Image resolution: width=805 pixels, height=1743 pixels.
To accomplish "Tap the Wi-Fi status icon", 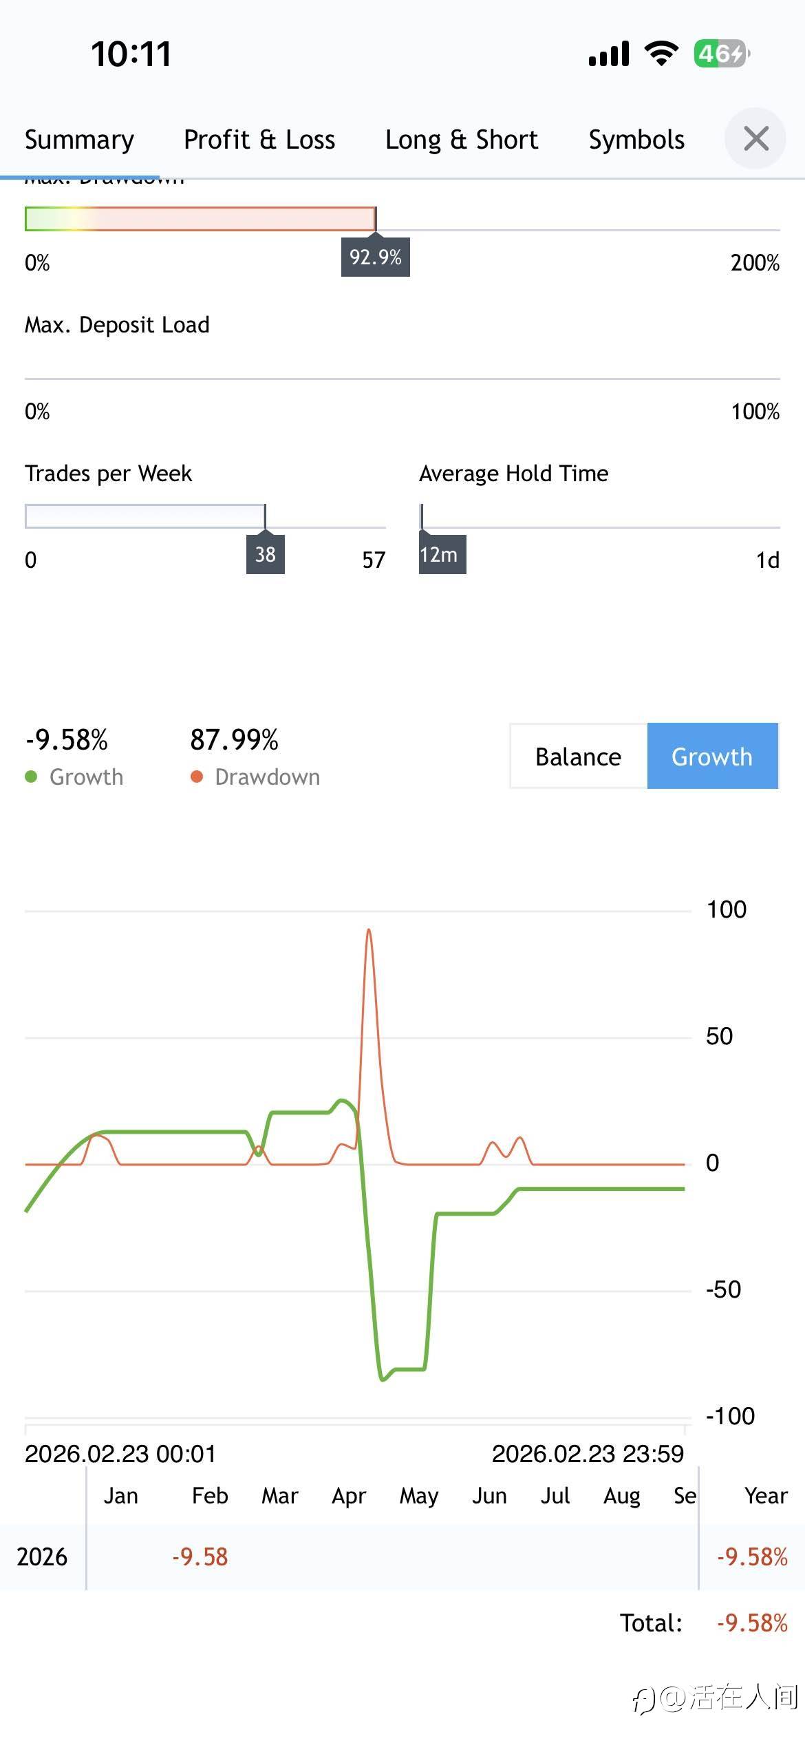I will coord(661,53).
